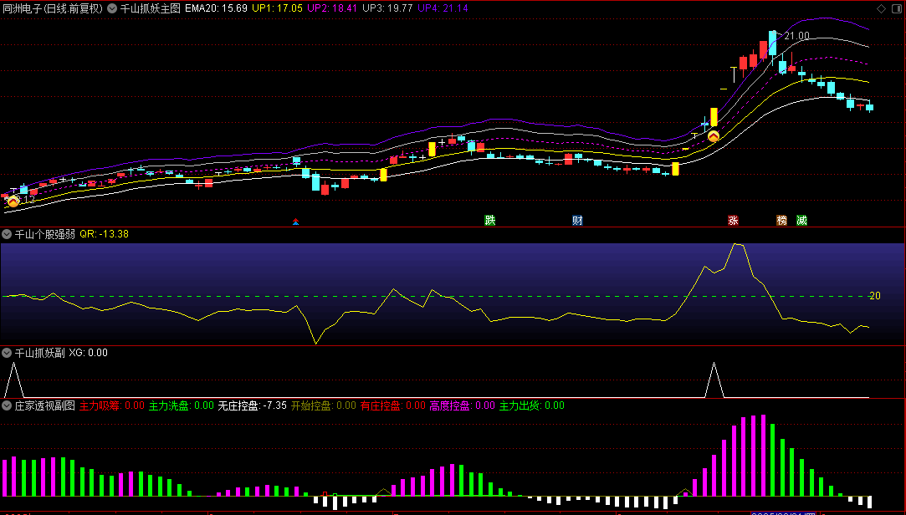This screenshot has width=906, height=515.
Task: Click the panel layout icon at top right
Action: coord(896,8)
